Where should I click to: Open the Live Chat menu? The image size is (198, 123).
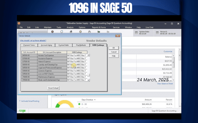click(x=149, y=27)
